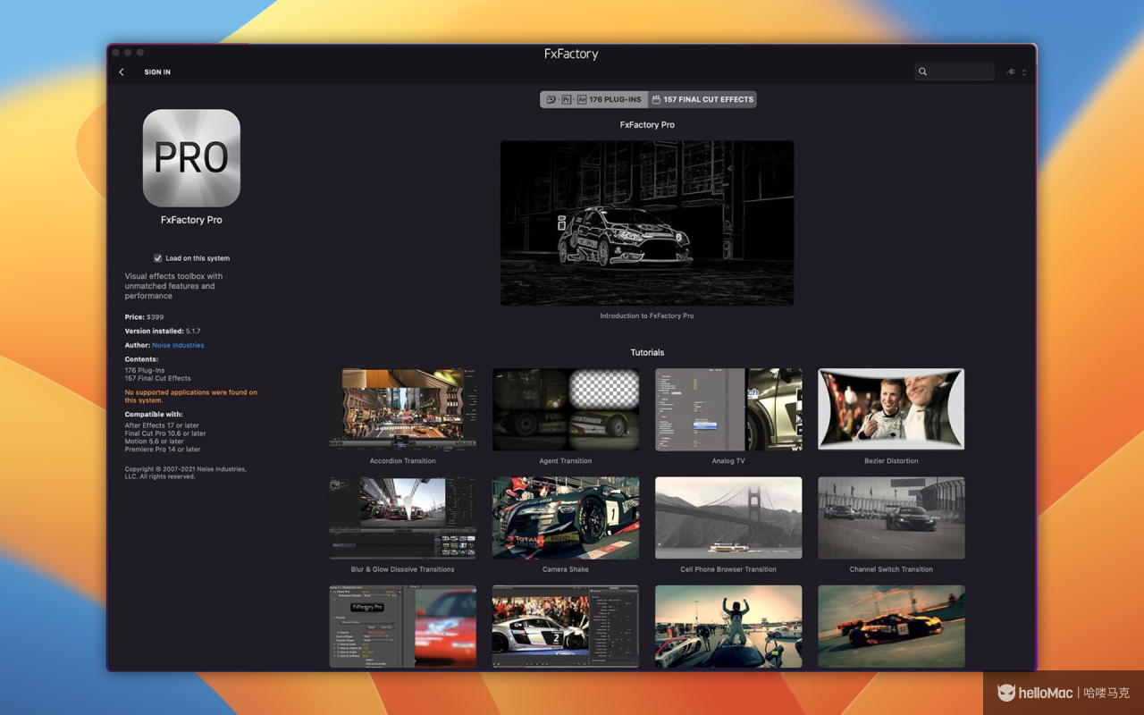Image resolution: width=1144 pixels, height=715 pixels.
Task: Uncheck Load on this system
Action: [x=158, y=258]
